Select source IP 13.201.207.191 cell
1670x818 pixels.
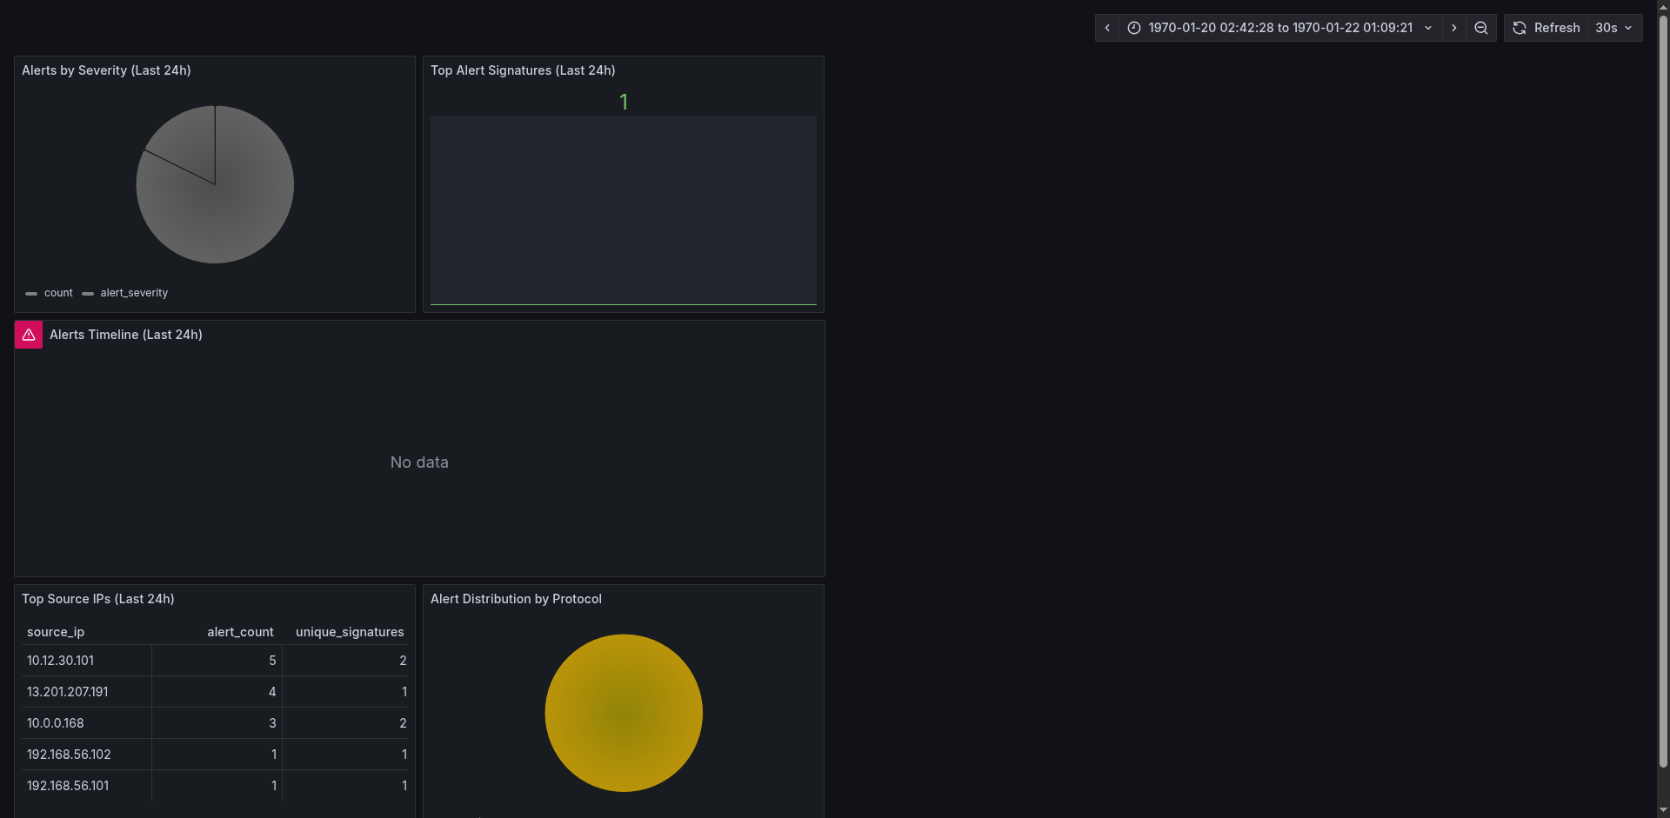tap(87, 692)
